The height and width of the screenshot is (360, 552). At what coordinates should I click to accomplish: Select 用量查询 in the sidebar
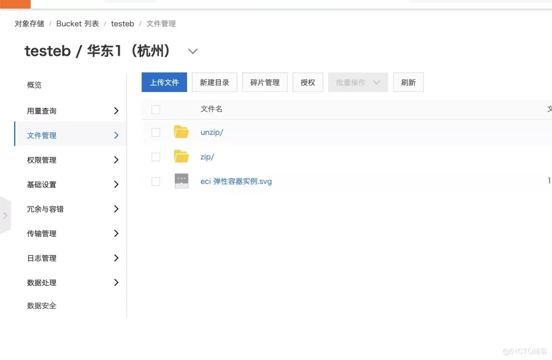point(41,111)
